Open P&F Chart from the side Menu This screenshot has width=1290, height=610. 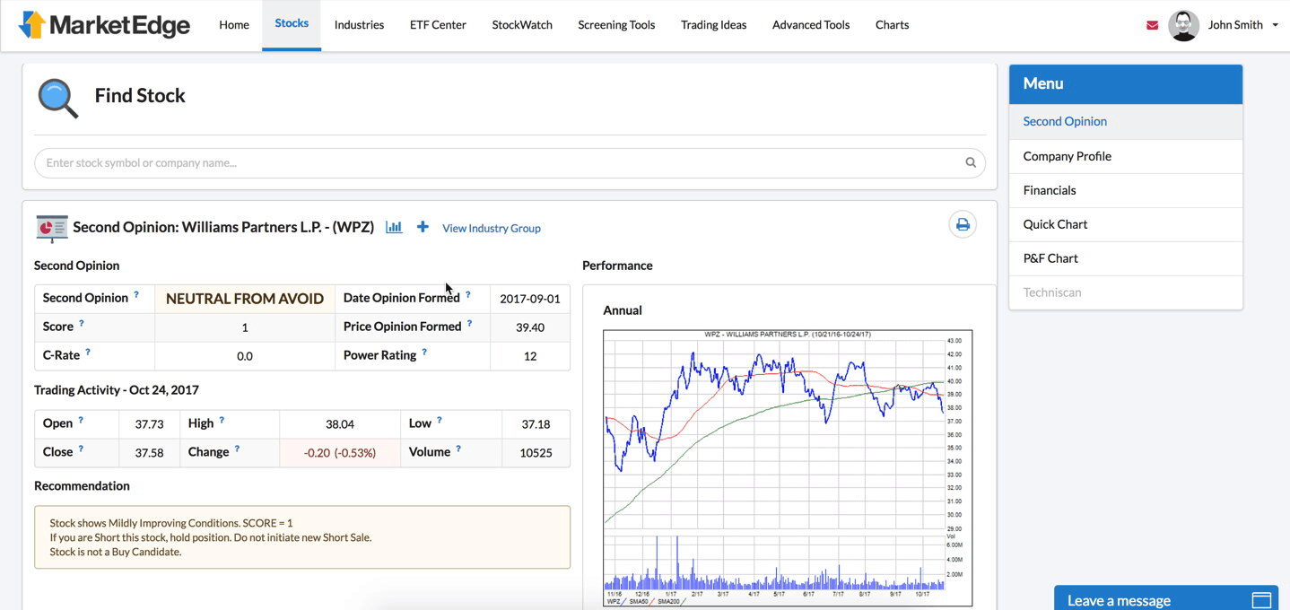(x=1126, y=258)
